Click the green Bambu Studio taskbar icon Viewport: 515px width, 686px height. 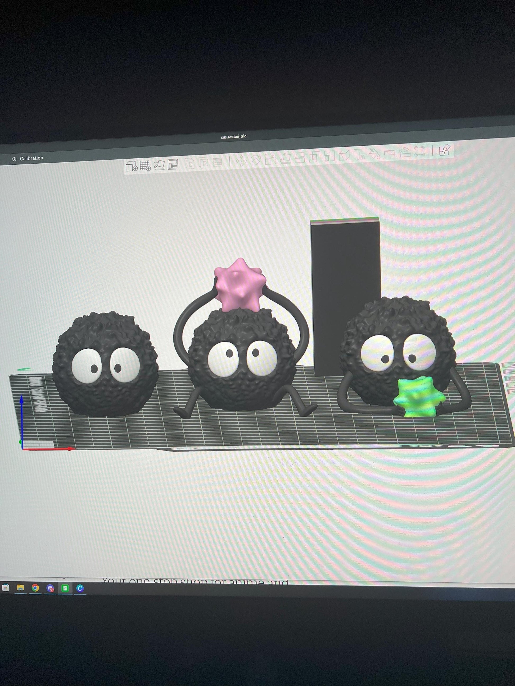click(65, 588)
